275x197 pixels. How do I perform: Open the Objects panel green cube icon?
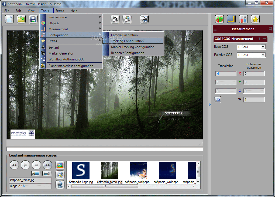point(219,19)
